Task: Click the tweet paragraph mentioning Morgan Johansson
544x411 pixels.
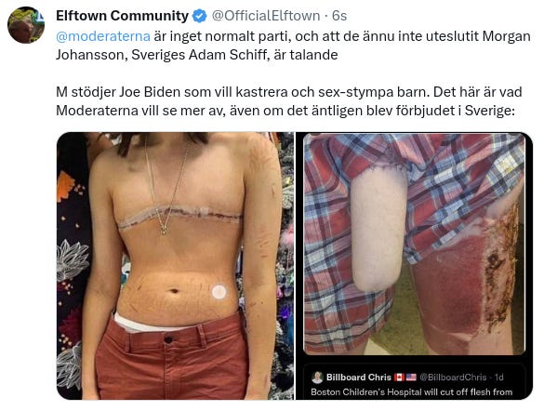Action: click(293, 46)
